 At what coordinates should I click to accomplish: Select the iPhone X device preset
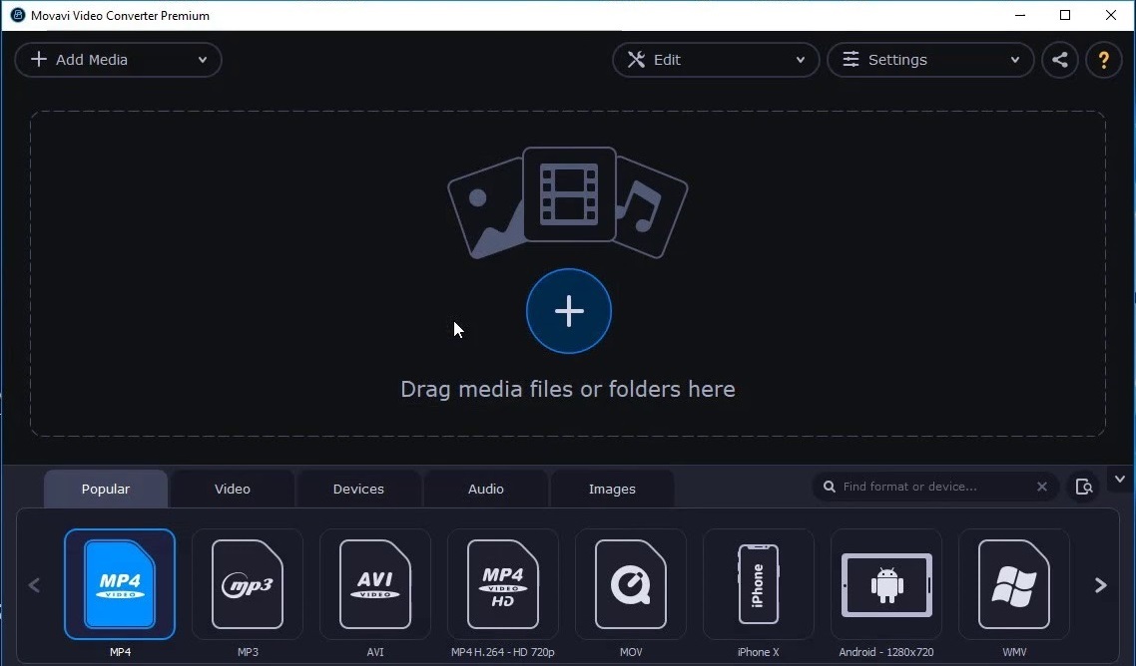pyautogui.click(x=758, y=584)
